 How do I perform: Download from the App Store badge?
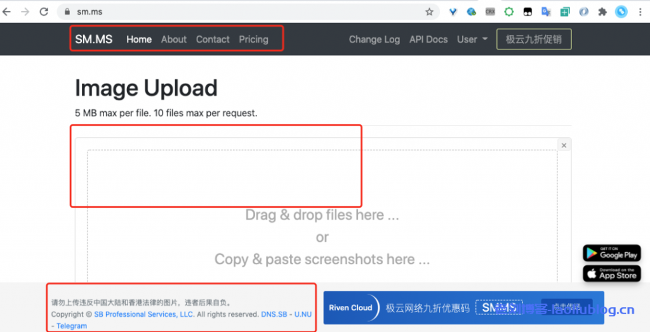[x=612, y=274]
